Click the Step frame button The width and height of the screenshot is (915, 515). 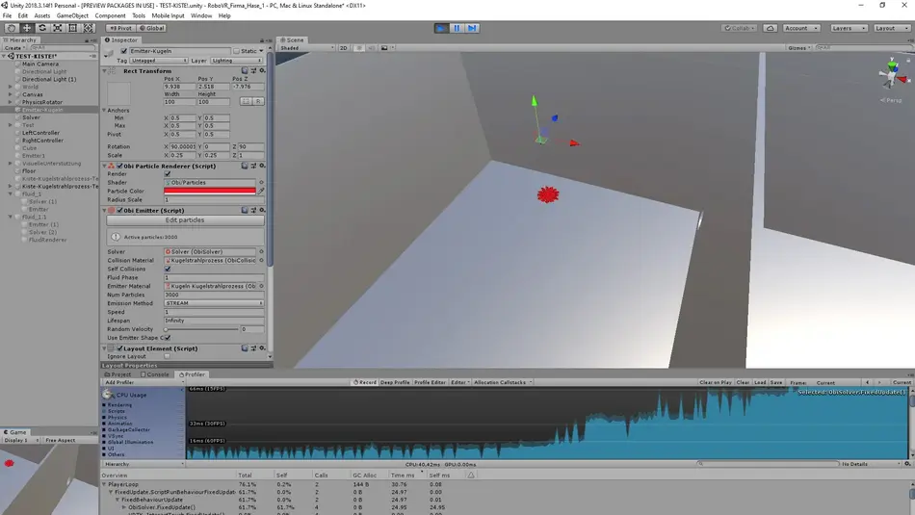472,28
